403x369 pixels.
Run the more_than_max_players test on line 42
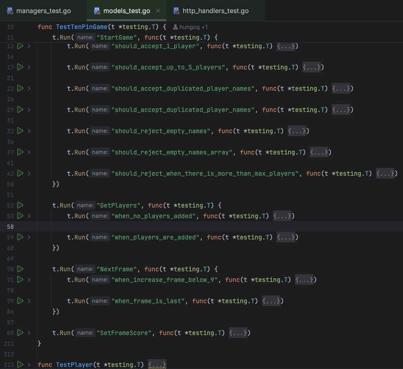click(x=20, y=173)
